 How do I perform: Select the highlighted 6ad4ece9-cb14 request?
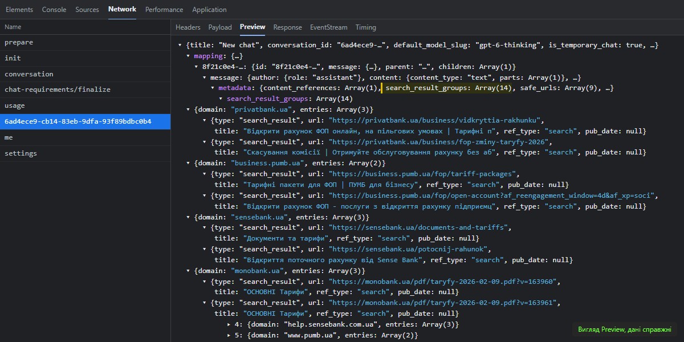[x=85, y=121]
